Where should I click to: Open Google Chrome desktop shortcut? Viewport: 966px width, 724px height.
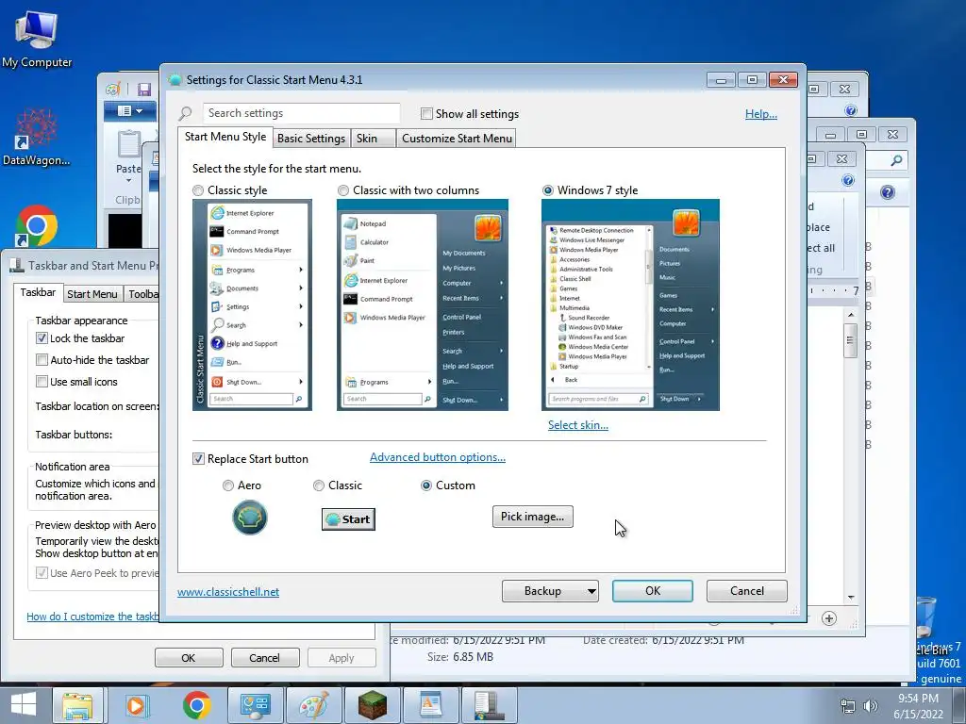pos(37,225)
